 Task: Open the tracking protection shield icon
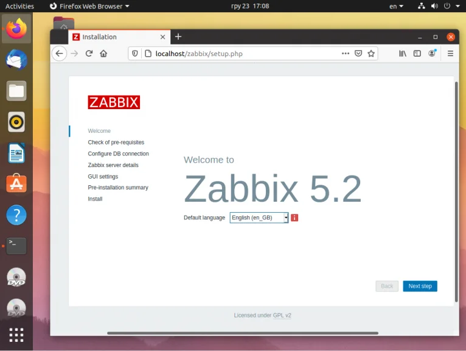click(x=135, y=54)
